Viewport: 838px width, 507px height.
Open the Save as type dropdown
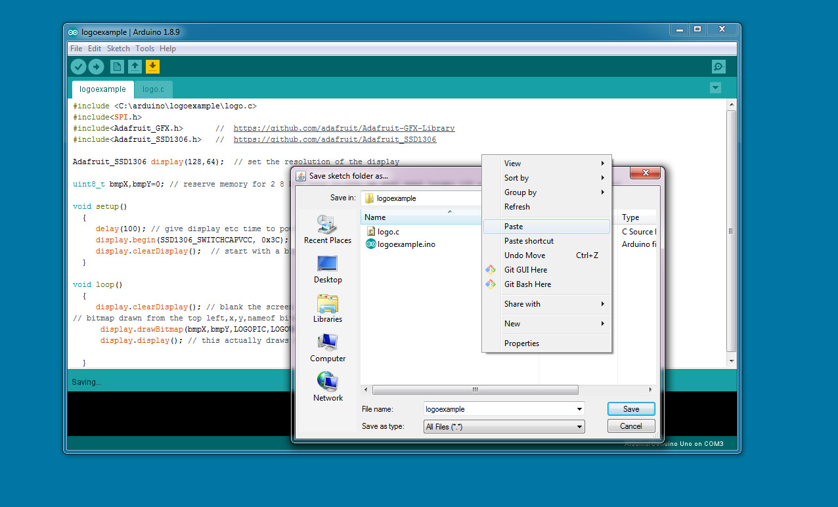point(504,427)
